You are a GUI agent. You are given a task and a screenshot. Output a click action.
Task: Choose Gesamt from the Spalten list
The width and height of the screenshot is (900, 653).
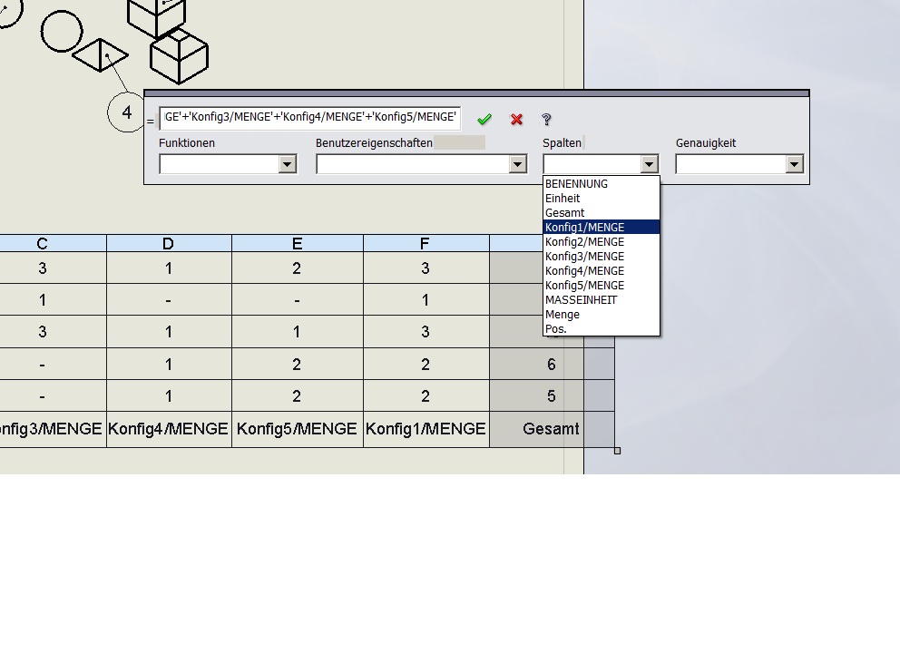pyautogui.click(x=601, y=213)
